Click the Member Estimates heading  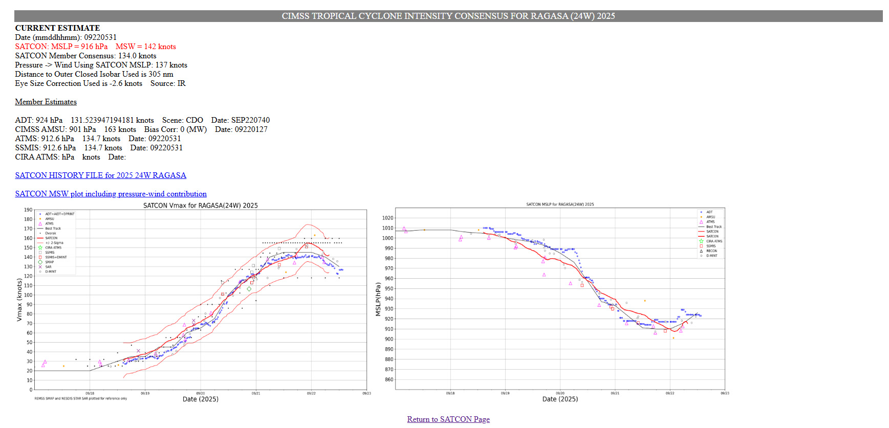pos(46,102)
